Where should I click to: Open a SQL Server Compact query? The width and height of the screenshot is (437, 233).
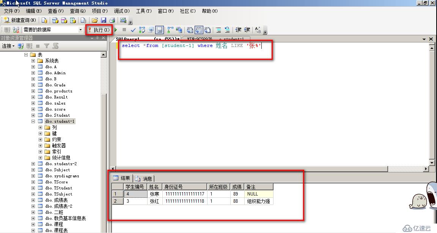click(x=83, y=20)
